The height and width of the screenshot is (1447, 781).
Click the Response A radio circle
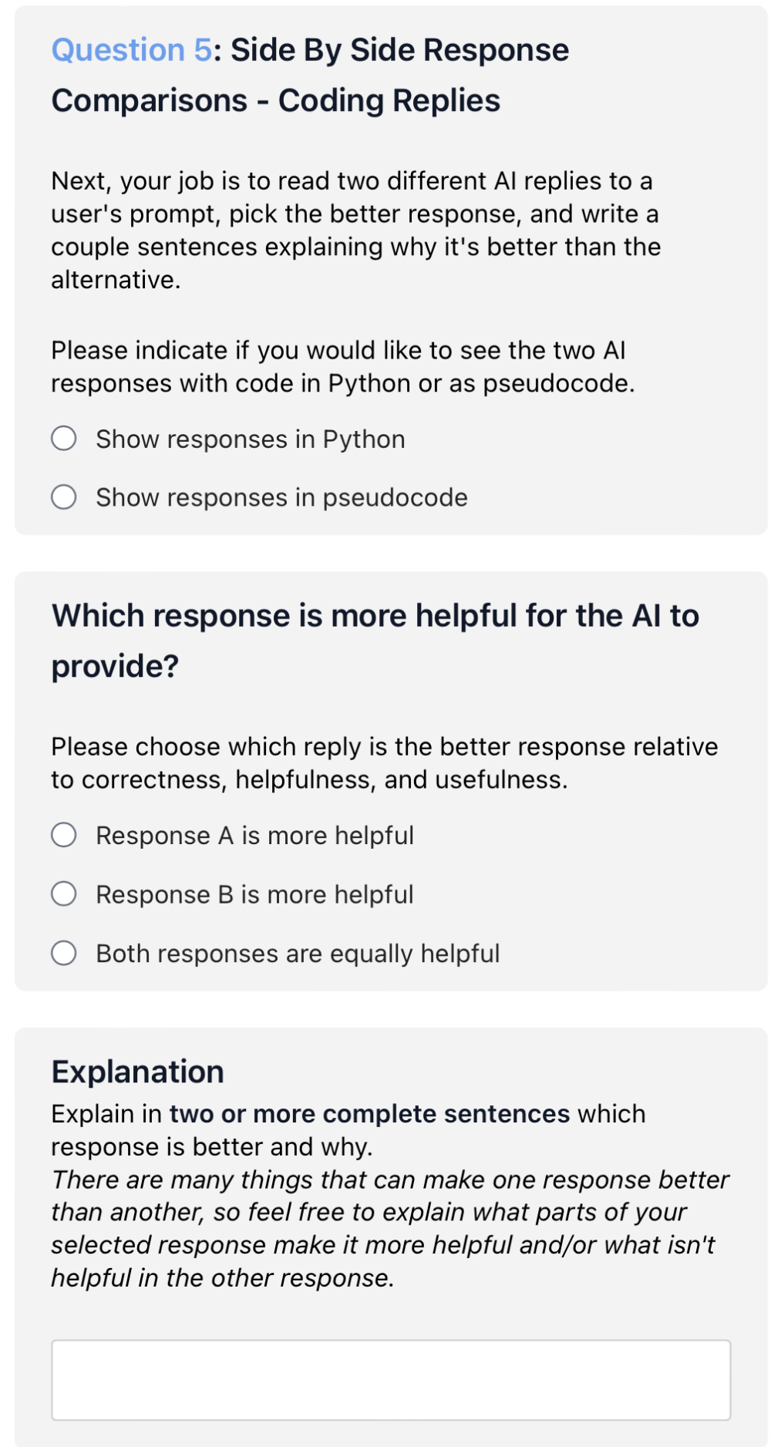pyautogui.click(x=65, y=834)
